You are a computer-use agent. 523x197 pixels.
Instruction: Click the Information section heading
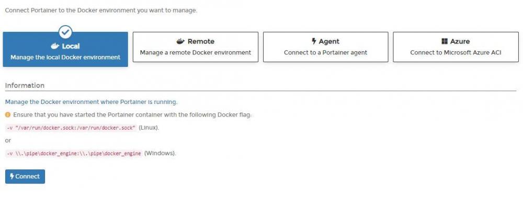25,85
